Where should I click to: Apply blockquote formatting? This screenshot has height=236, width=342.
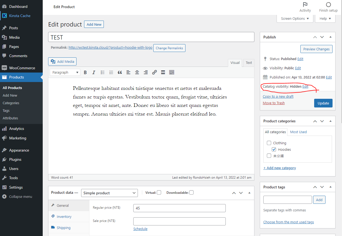coord(120,72)
